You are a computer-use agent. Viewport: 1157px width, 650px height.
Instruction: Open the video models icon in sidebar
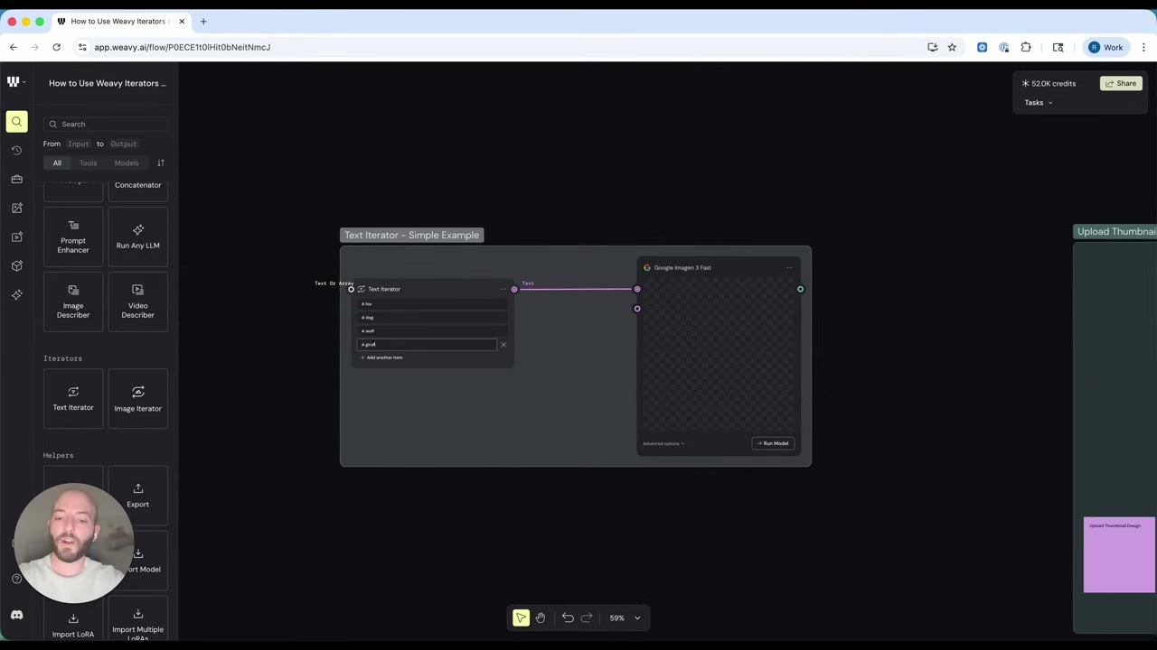[16, 237]
